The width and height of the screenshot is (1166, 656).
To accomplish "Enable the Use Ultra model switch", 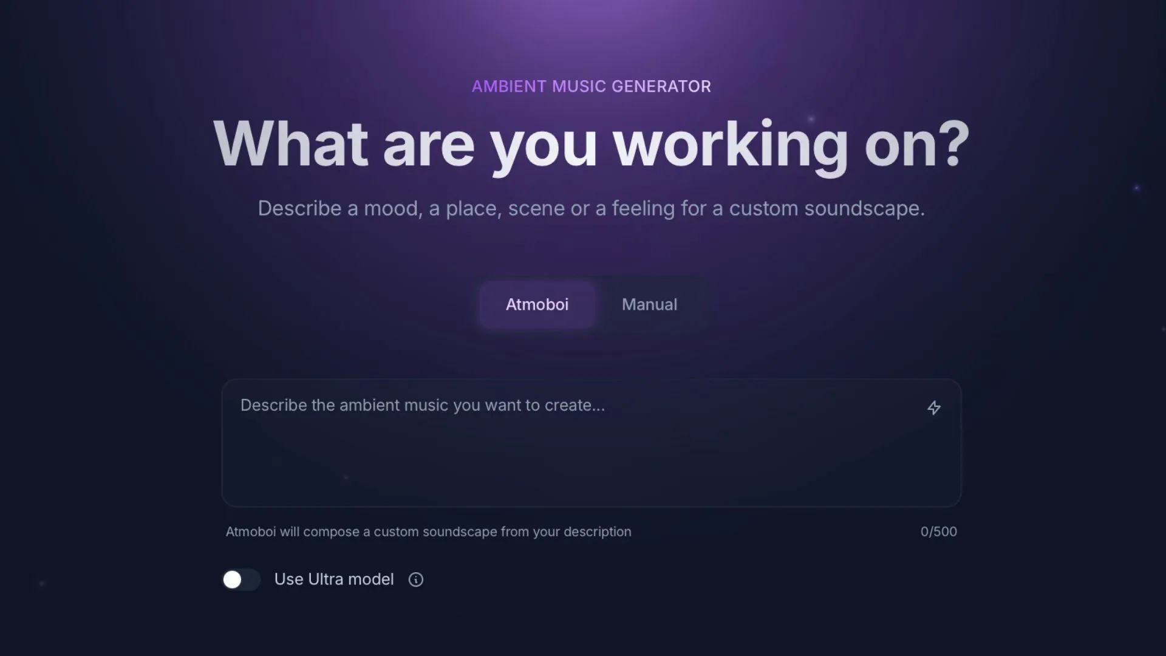I will coord(241,579).
